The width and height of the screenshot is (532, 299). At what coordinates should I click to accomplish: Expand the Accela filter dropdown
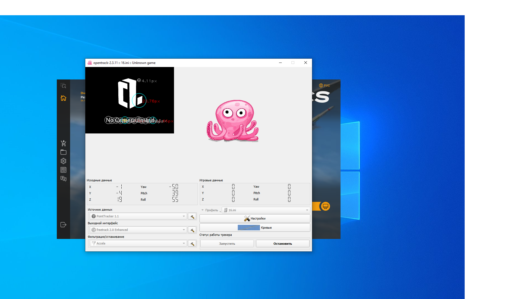pyautogui.click(x=138, y=243)
